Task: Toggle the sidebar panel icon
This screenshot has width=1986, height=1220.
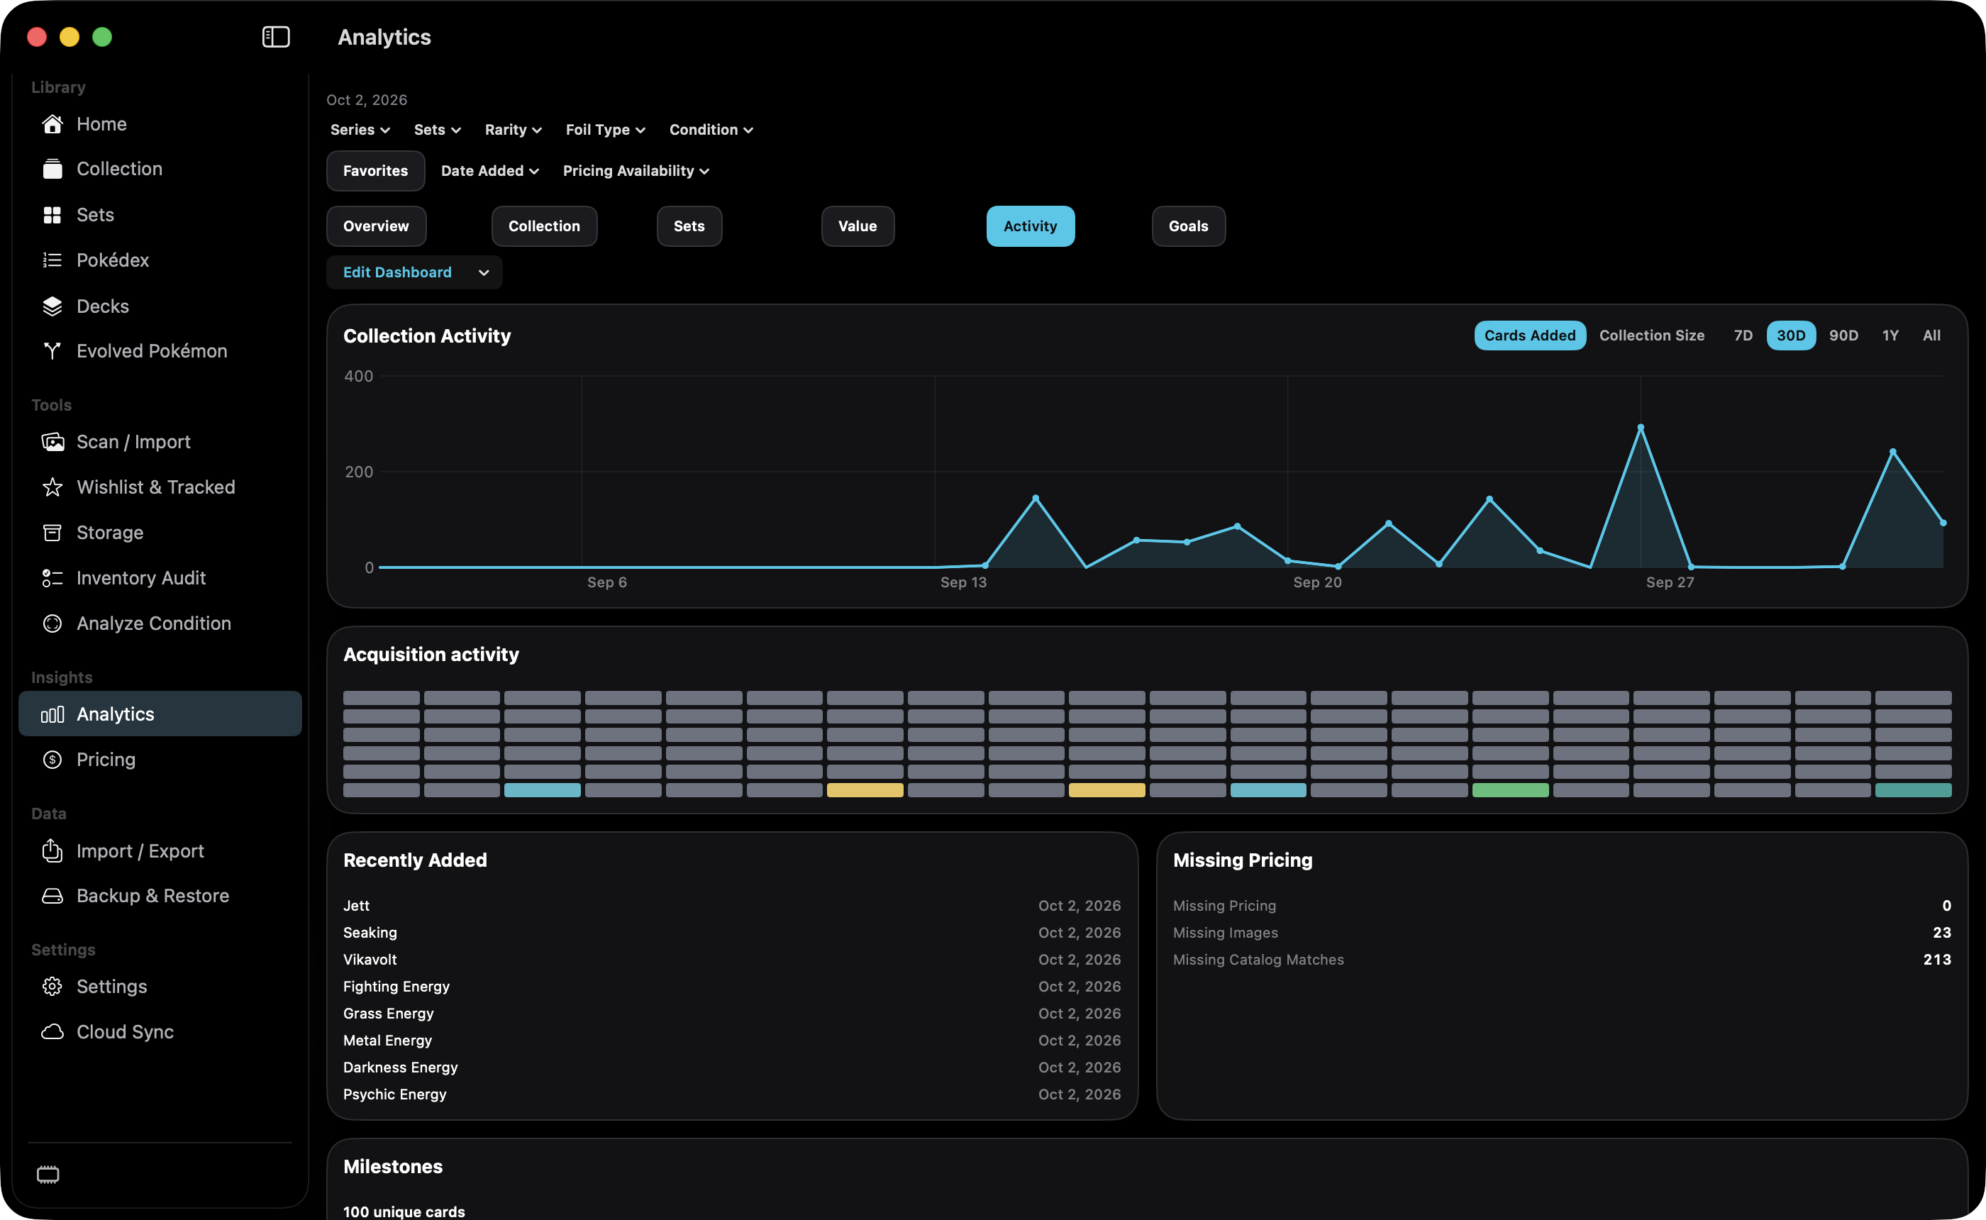Action: (276, 37)
